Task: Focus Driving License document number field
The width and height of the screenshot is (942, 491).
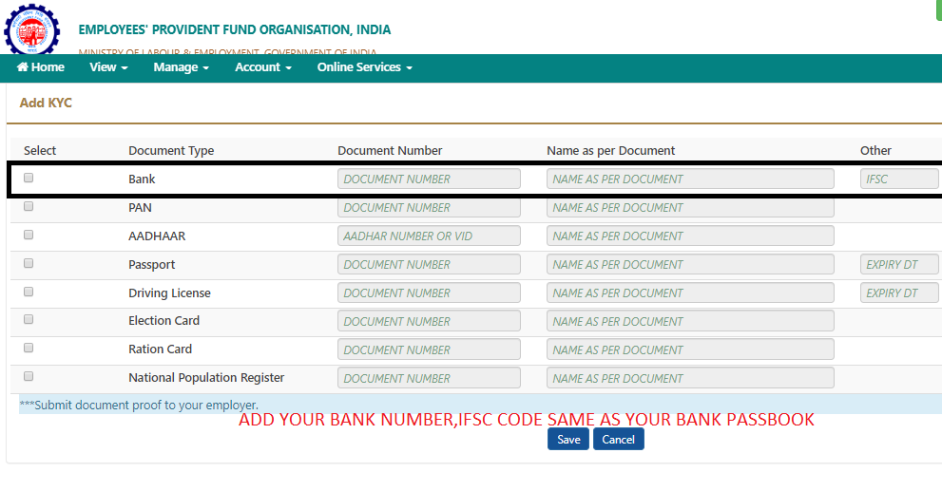Action: click(x=429, y=293)
